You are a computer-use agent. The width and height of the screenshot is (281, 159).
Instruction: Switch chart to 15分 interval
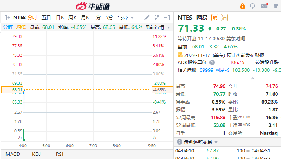coord(122,18)
